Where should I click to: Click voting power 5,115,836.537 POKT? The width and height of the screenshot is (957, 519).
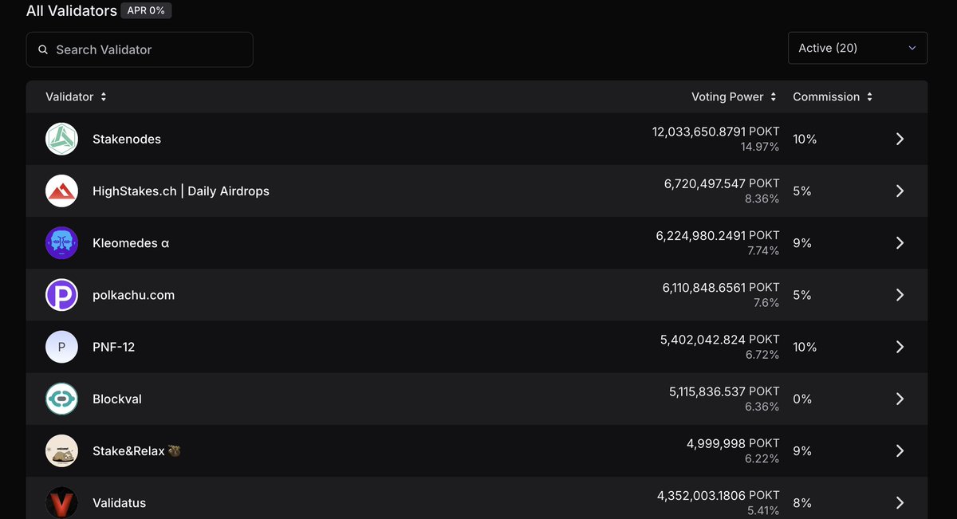724,391
